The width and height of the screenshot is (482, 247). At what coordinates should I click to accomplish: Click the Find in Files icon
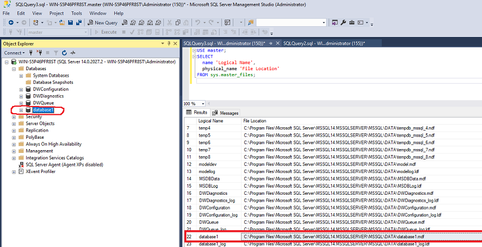pos(251,22)
